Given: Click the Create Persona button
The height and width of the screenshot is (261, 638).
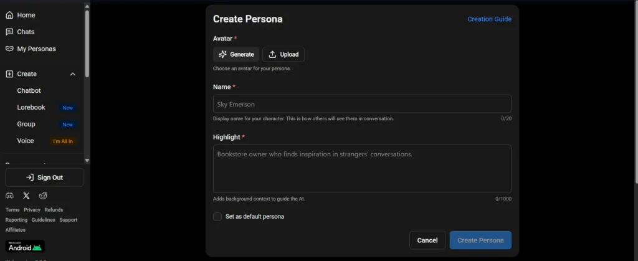Looking at the screenshot, I should tap(480, 240).
